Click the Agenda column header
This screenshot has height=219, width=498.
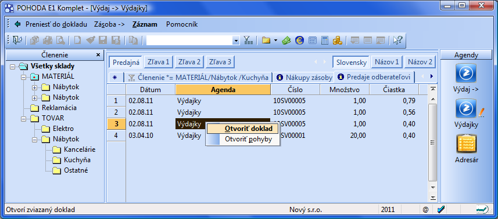point(223,90)
